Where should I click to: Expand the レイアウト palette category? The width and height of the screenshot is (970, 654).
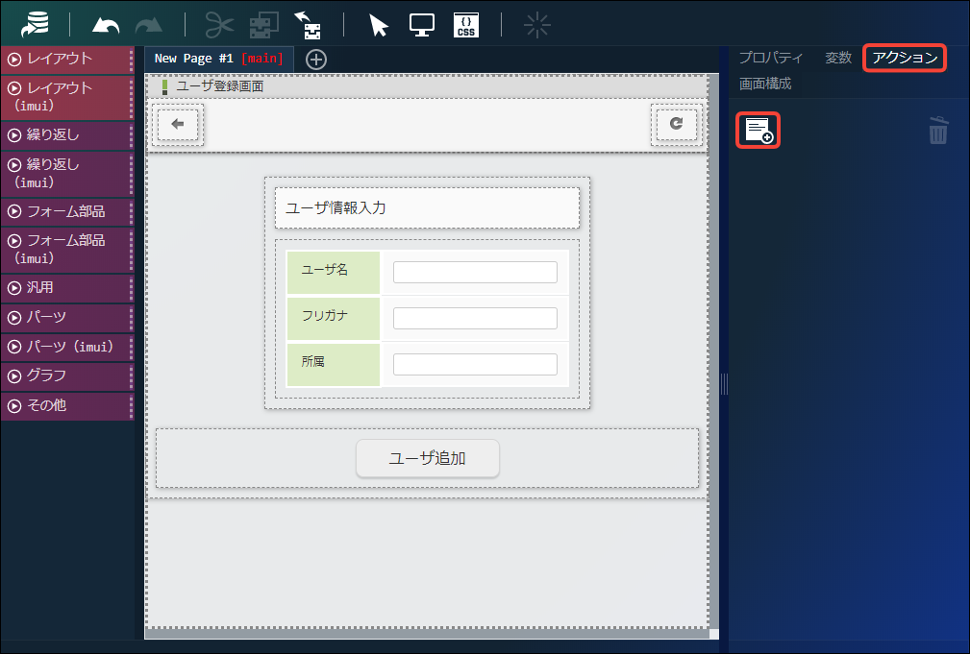66,60
